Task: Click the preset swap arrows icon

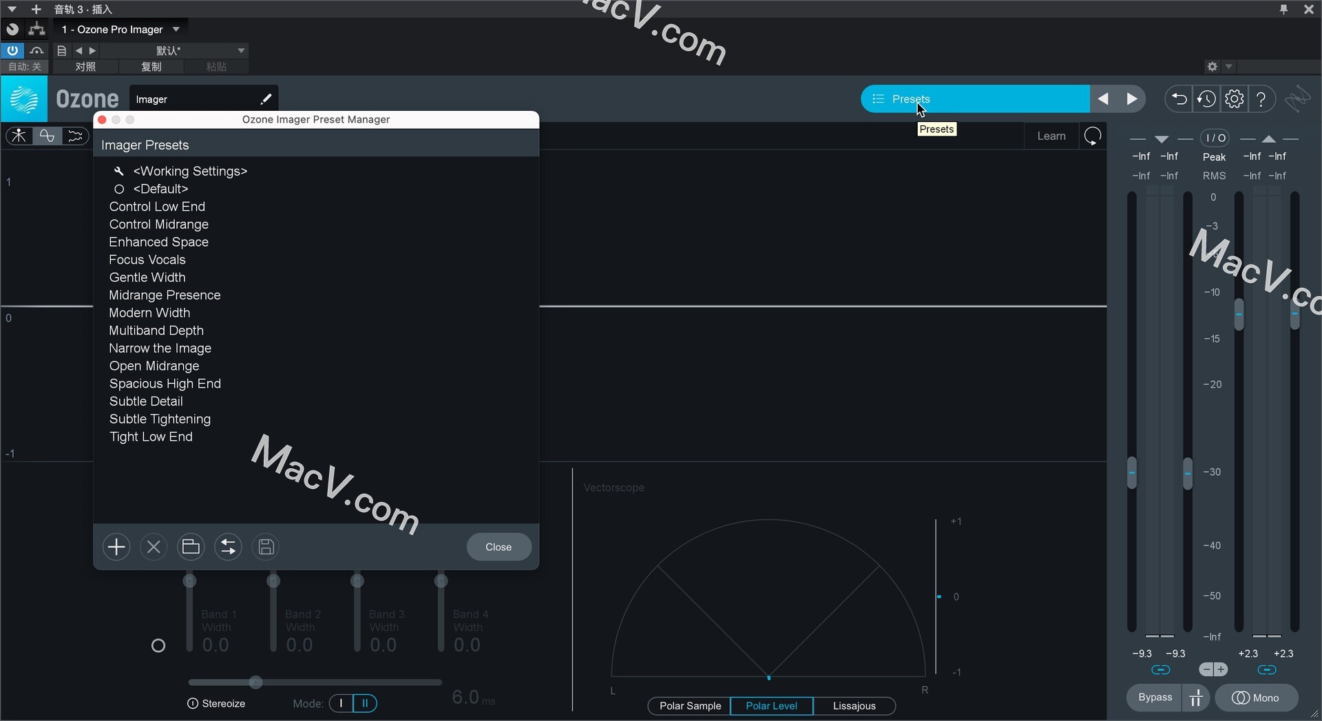Action: [x=228, y=547]
